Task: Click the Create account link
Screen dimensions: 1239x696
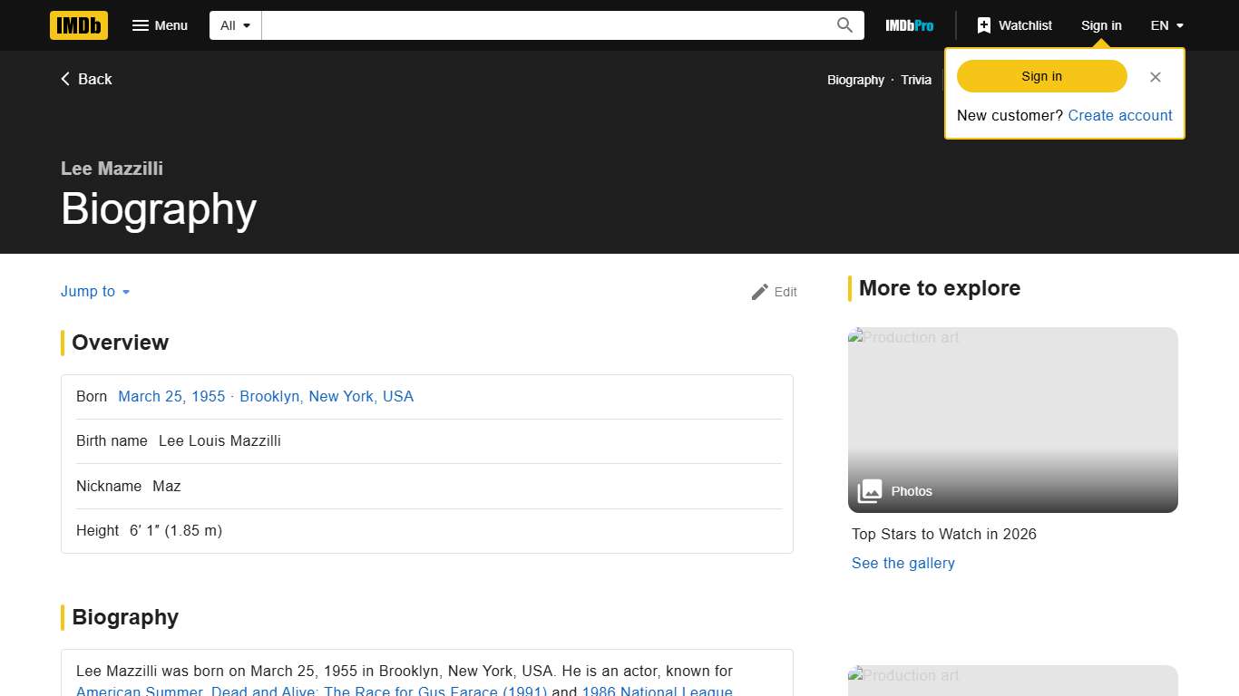Action: 1119,115
